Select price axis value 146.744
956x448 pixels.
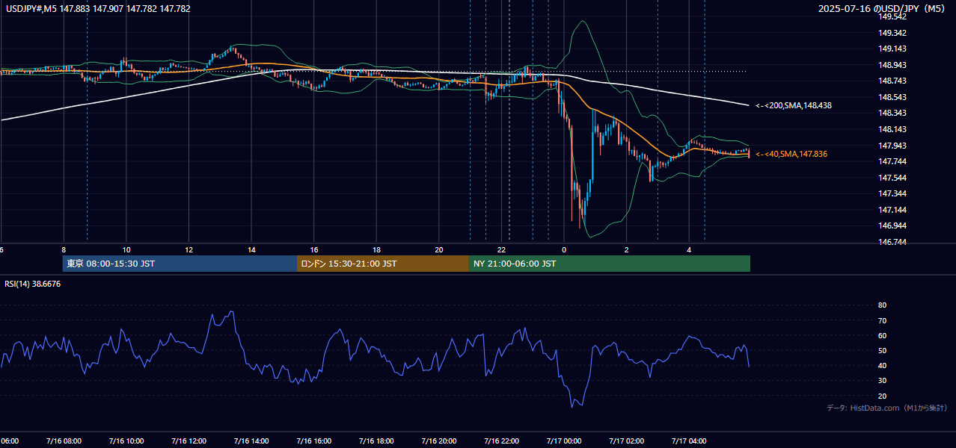(x=894, y=242)
